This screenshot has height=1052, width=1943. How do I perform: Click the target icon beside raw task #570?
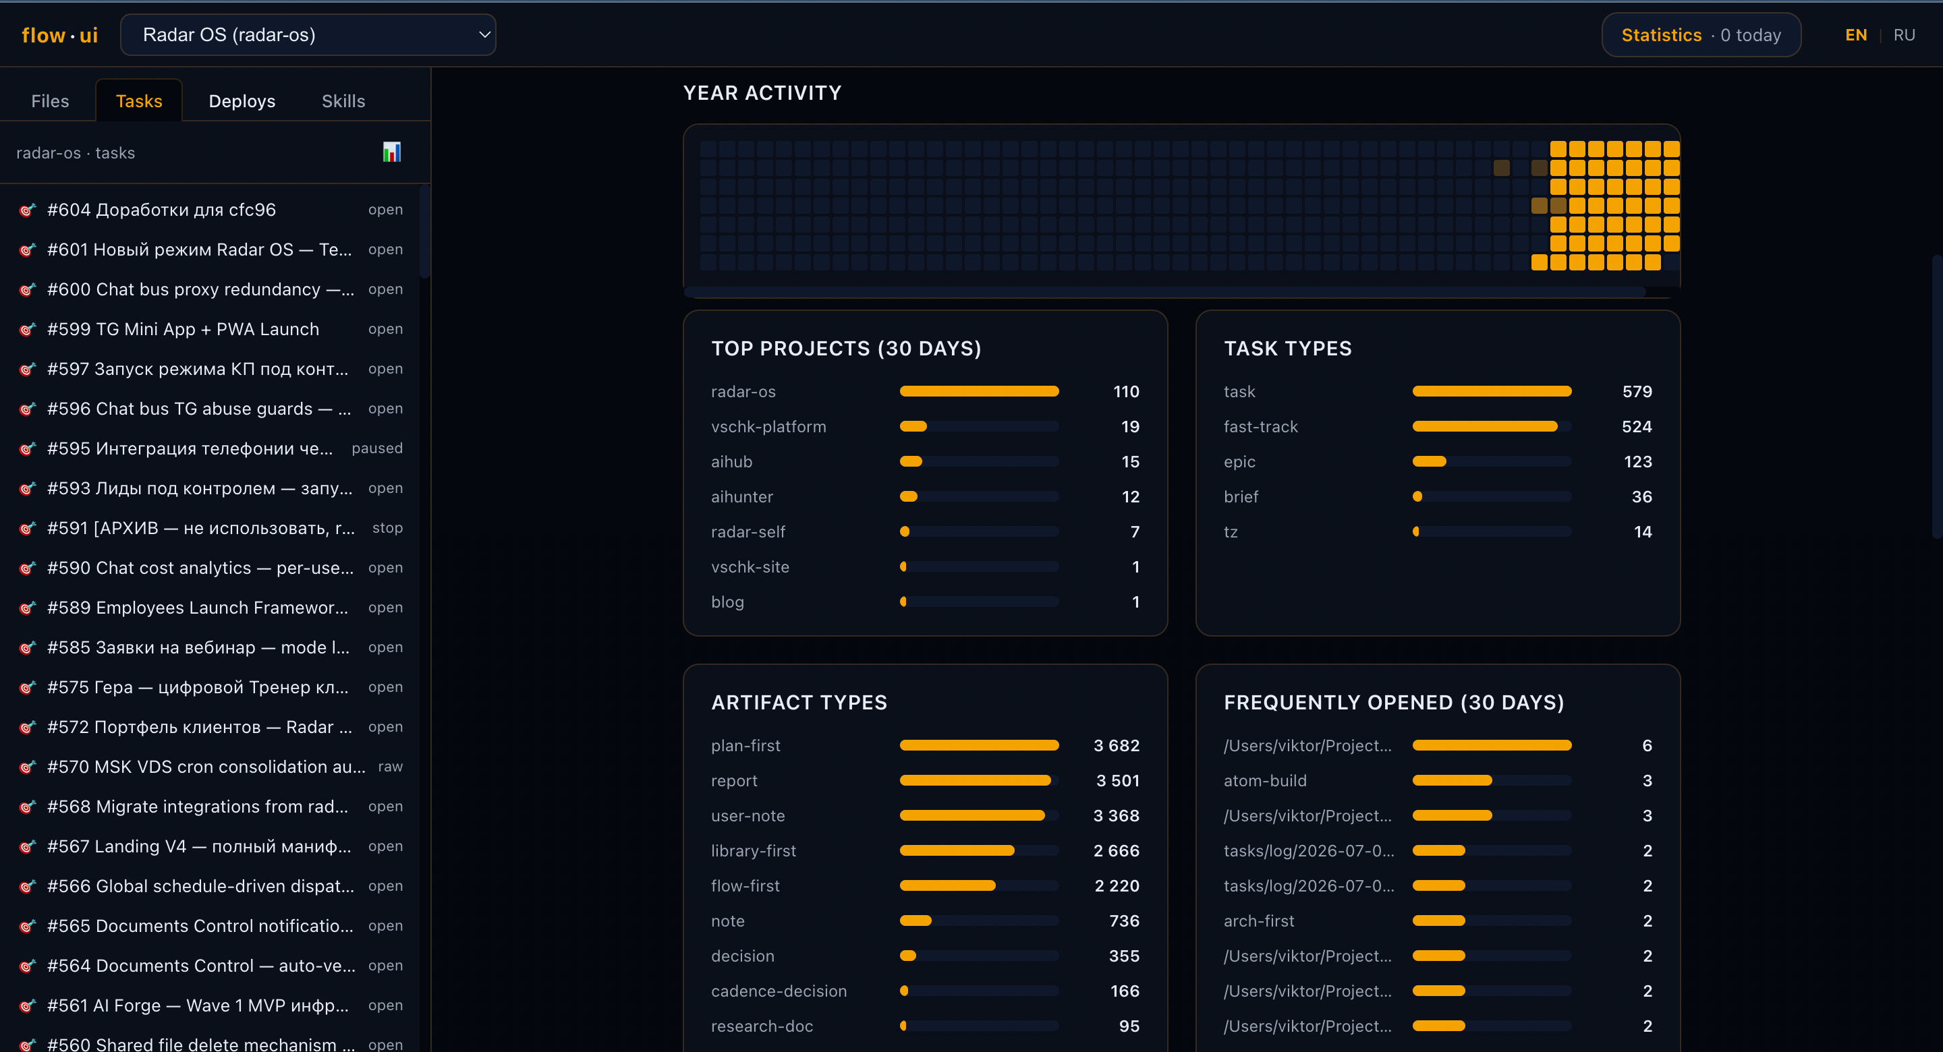(27, 767)
